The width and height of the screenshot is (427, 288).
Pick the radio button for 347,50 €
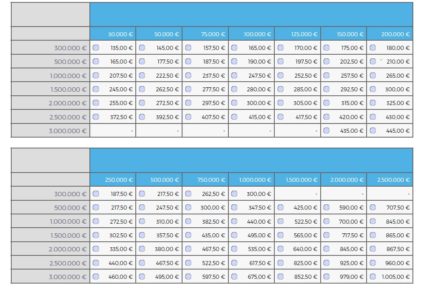(234, 208)
